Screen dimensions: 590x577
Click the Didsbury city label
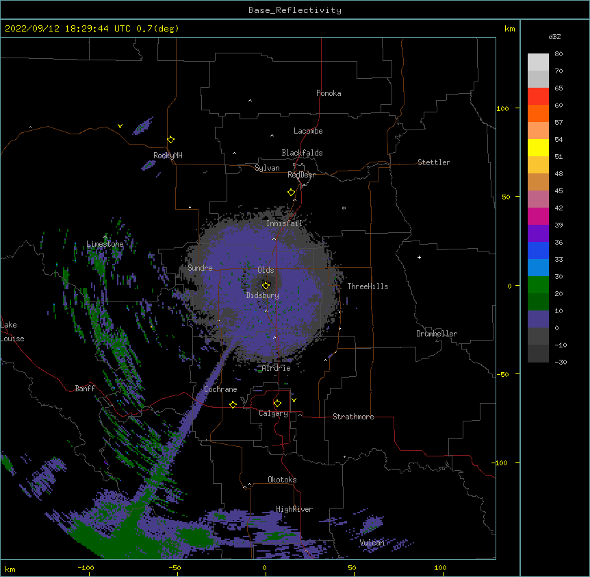tap(263, 295)
